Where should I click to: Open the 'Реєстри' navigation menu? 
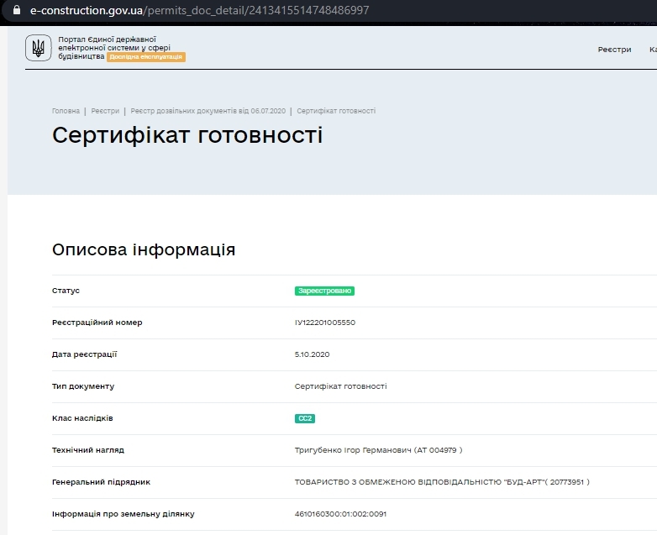tap(614, 50)
